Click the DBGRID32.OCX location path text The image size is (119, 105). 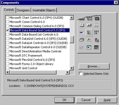pos(49,86)
